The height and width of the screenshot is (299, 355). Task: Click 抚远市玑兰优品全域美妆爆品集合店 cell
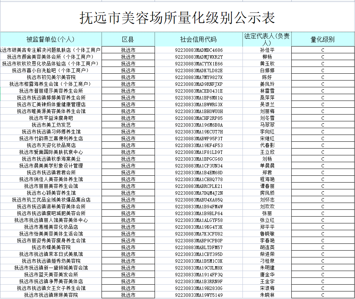coord(51,200)
